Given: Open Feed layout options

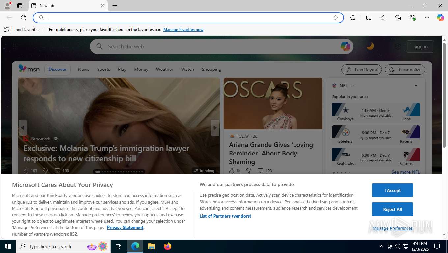Looking at the screenshot, I should pos(362,70).
